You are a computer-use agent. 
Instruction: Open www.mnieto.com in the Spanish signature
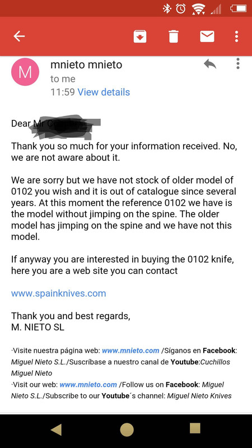[x=130, y=351]
